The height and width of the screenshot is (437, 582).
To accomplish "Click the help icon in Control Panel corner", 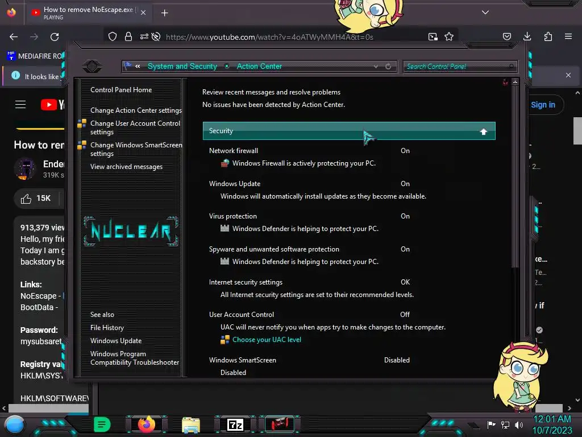I will pos(505,82).
